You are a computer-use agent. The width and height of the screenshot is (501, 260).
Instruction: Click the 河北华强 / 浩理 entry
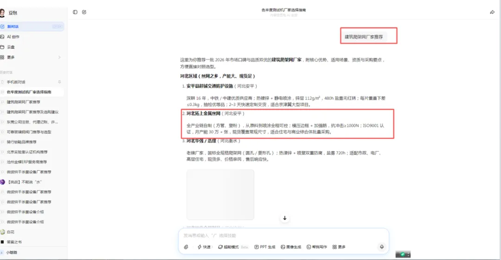201,141
